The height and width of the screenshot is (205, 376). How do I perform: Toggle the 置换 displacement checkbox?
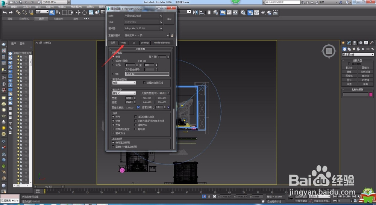(x=114, y=125)
